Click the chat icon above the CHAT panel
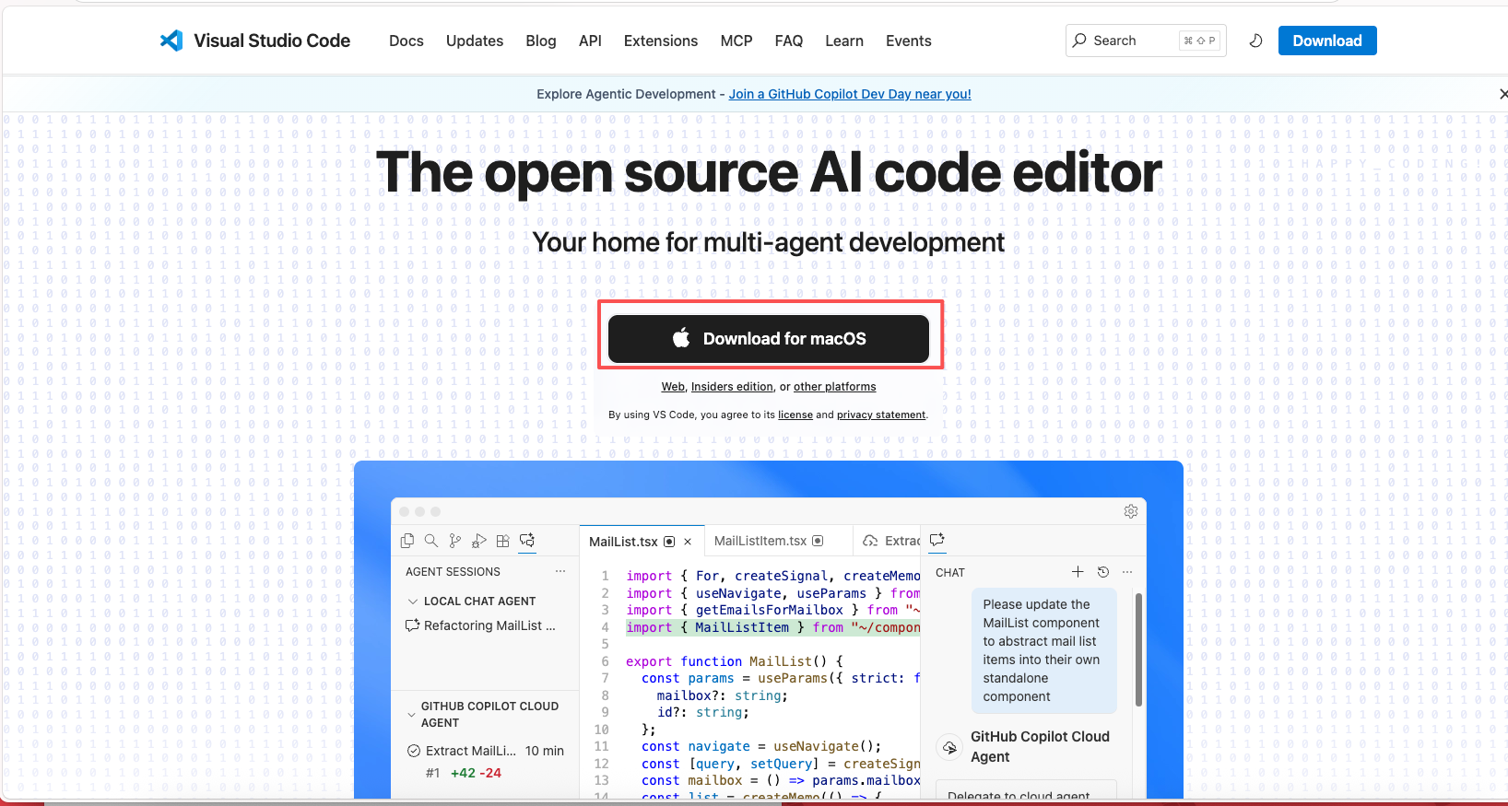 937,540
